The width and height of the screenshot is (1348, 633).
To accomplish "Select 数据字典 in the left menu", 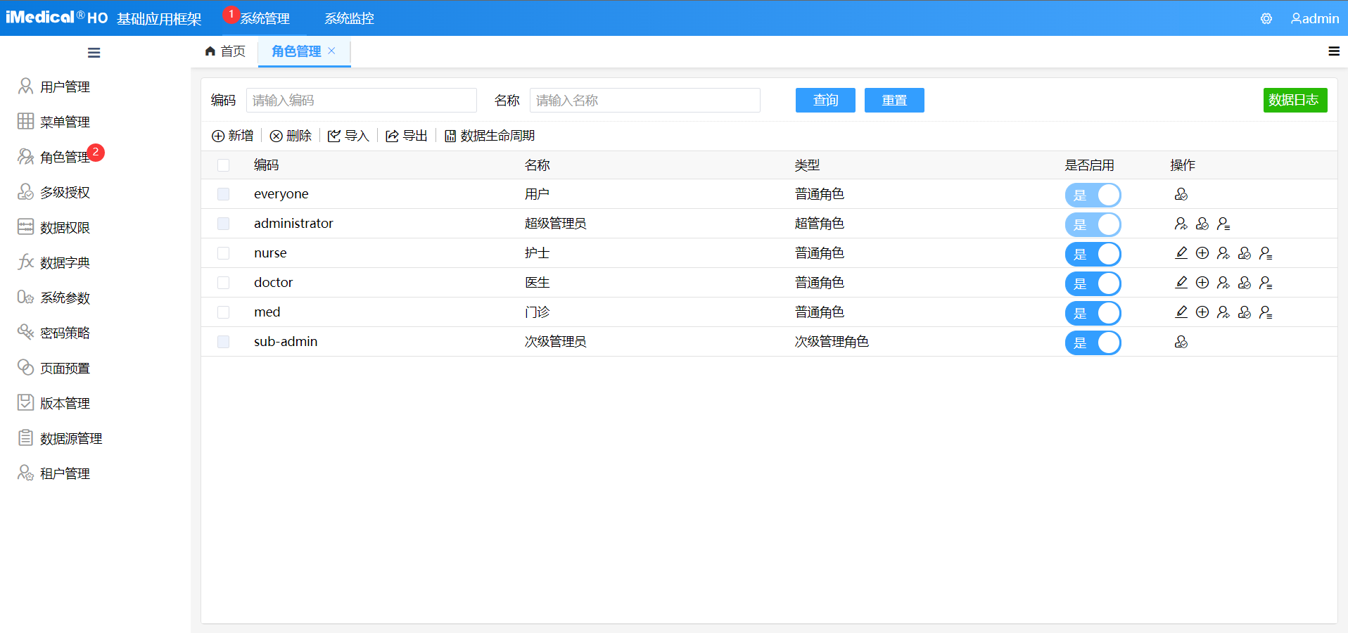I will coord(65,262).
